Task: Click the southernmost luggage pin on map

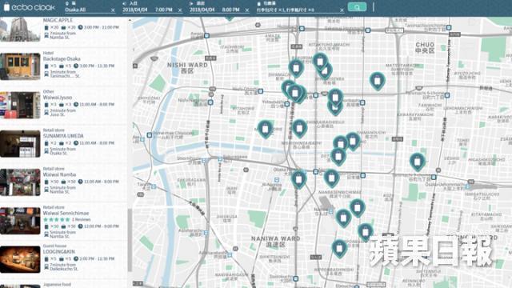Action: coord(339,249)
